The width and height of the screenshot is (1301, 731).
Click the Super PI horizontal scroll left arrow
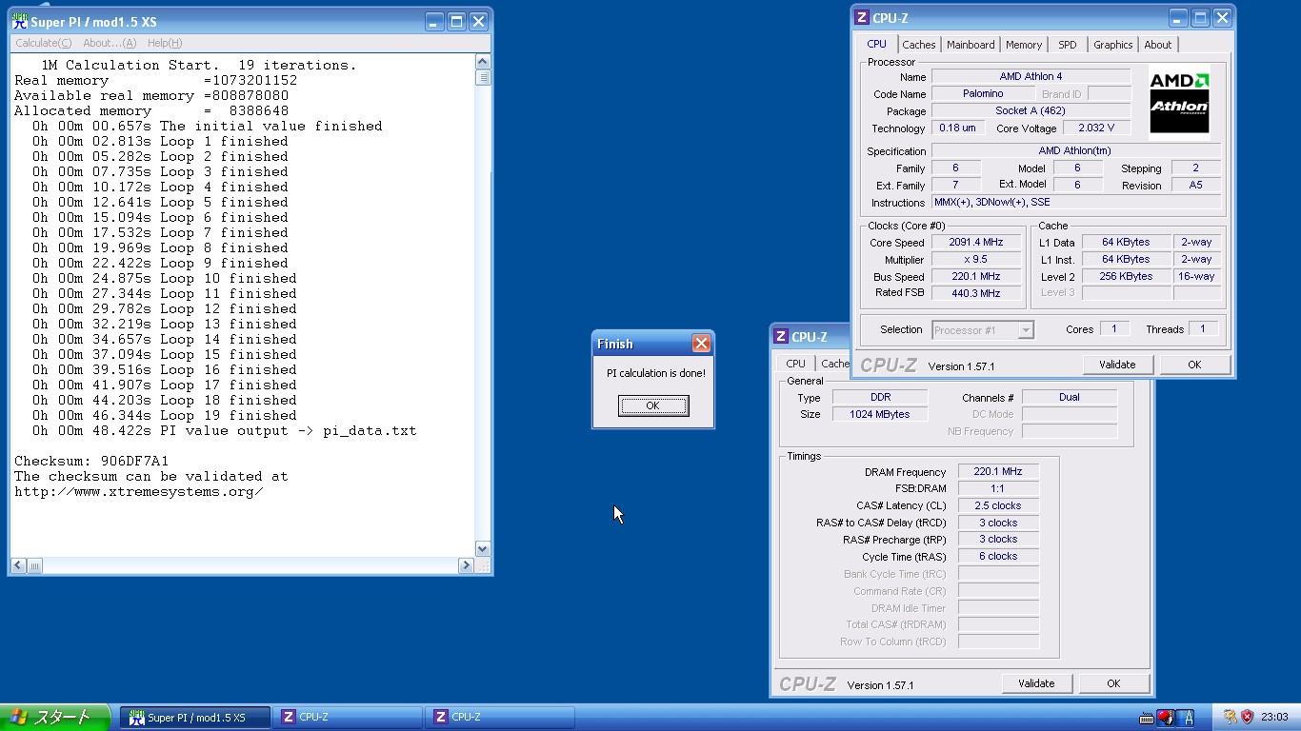[18, 565]
